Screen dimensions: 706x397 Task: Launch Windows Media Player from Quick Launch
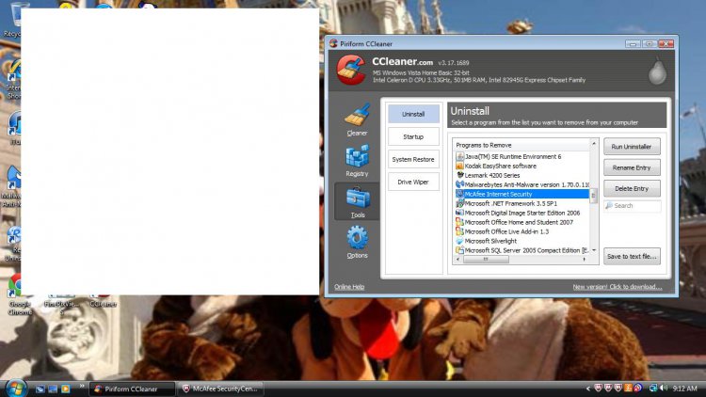coord(66,389)
